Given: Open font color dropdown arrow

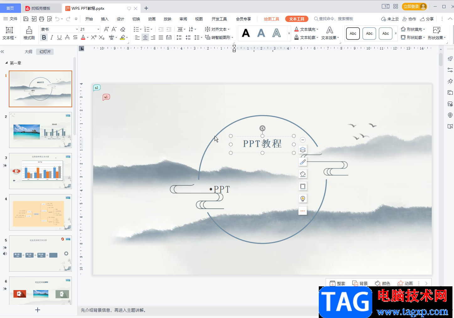Looking at the screenshot, I should coord(88,38).
